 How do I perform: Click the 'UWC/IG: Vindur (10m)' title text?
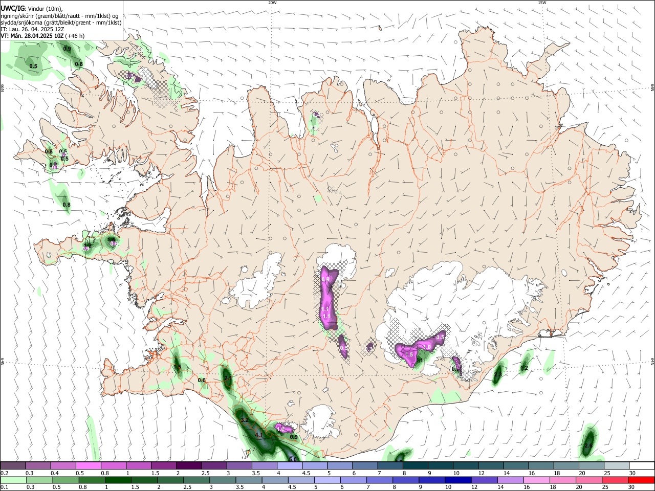point(32,9)
